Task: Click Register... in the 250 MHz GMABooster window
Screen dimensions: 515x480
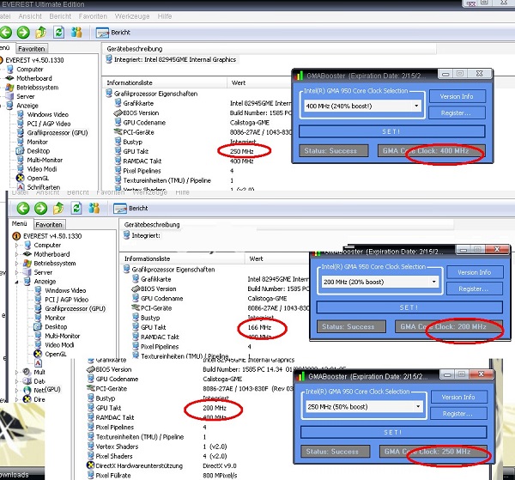Action: tap(457, 414)
